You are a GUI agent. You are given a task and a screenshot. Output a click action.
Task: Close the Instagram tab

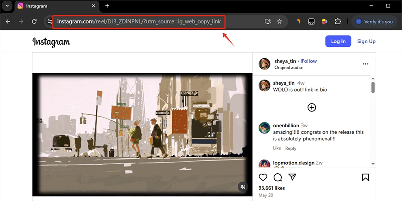93,6
